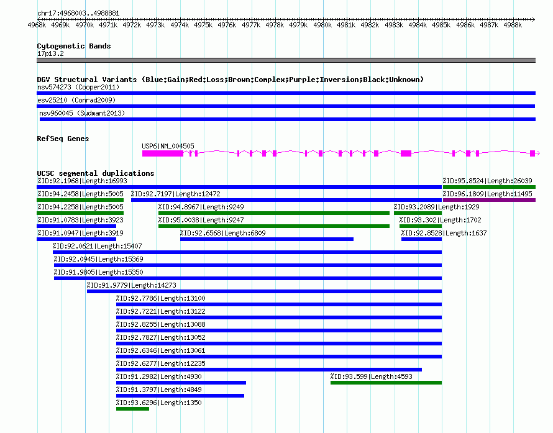Click the nsv574273 (Cooper2011) variant label
Image resolution: width=553 pixels, height=433 pixels.
(x=78, y=87)
